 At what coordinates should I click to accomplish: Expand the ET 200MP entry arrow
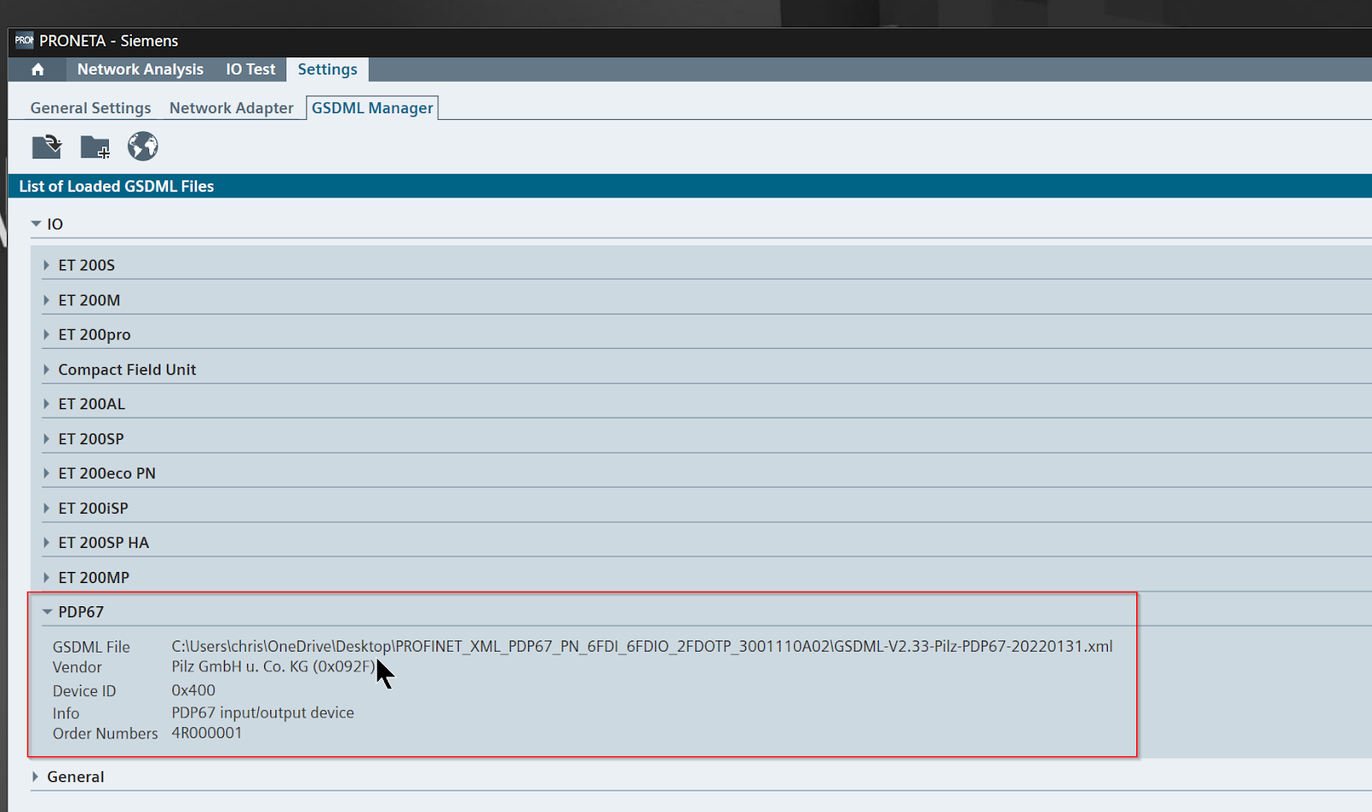(x=46, y=578)
